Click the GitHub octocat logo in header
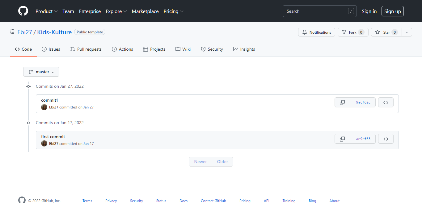This screenshot has height=203, width=422. 23,11
